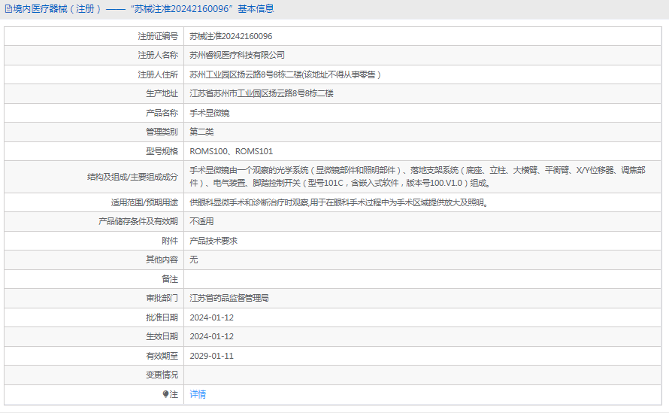Image resolution: width=669 pixels, height=413 pixels.
Task: Select expiry date 2029-01-11
Action: pyautogui.click(x=212, y=356)
